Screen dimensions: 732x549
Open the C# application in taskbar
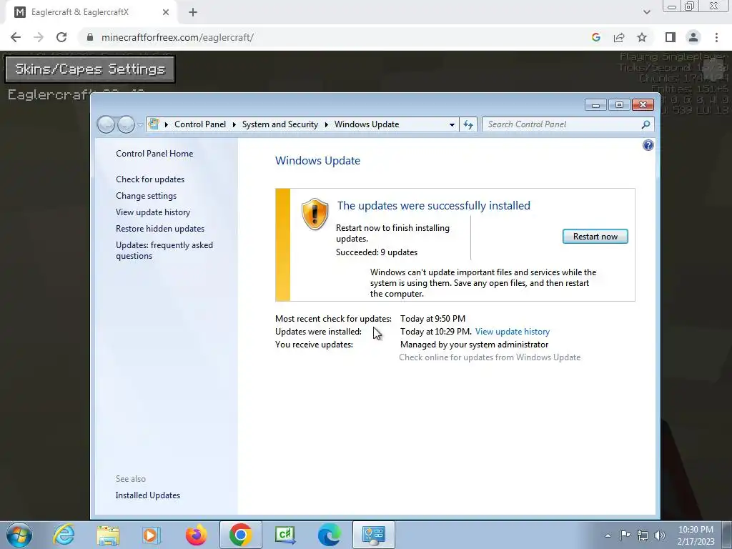click(285, 535)
